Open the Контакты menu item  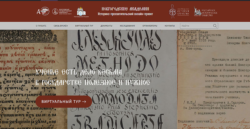pos(170,26)
